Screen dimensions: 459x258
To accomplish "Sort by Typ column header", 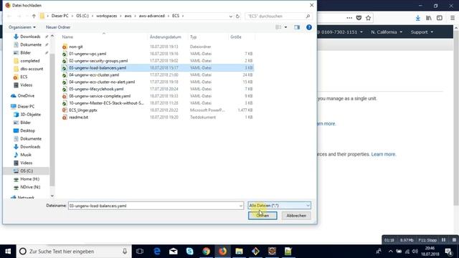I will coord(193,37).
